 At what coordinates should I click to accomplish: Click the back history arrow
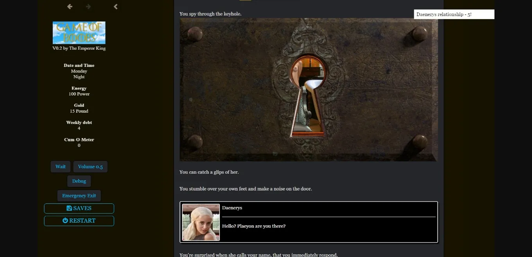tap(70, 7)
